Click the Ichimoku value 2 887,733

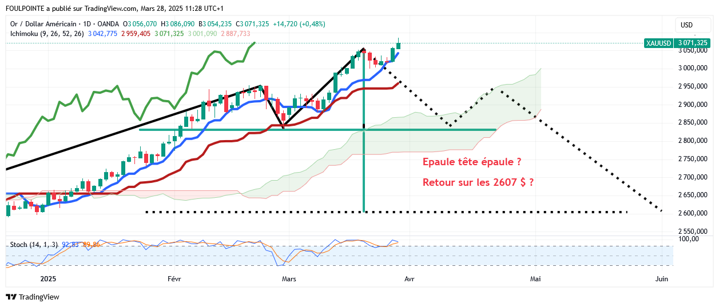(x=235, y=34)
